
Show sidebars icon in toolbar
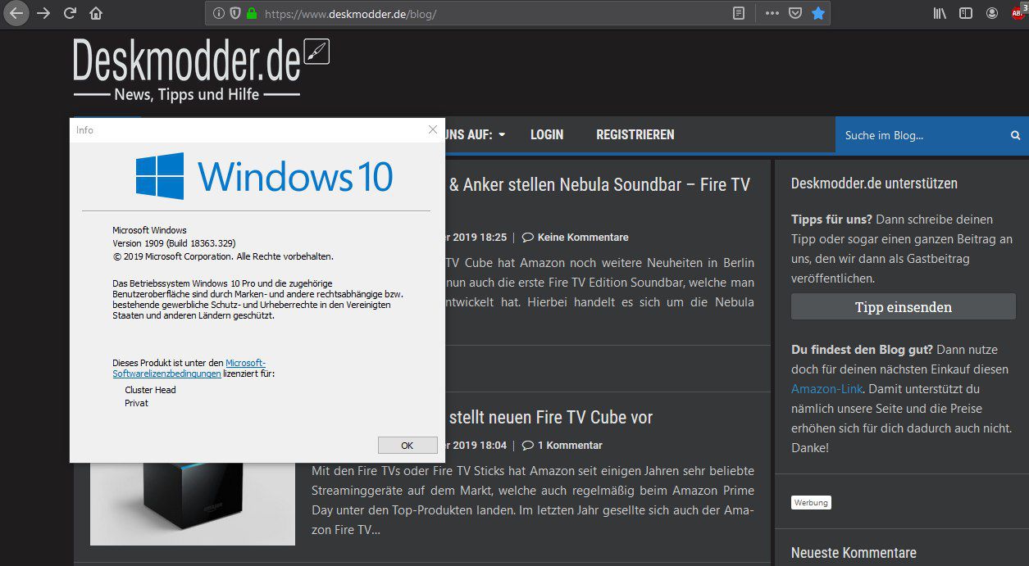[x=966, y=13]
